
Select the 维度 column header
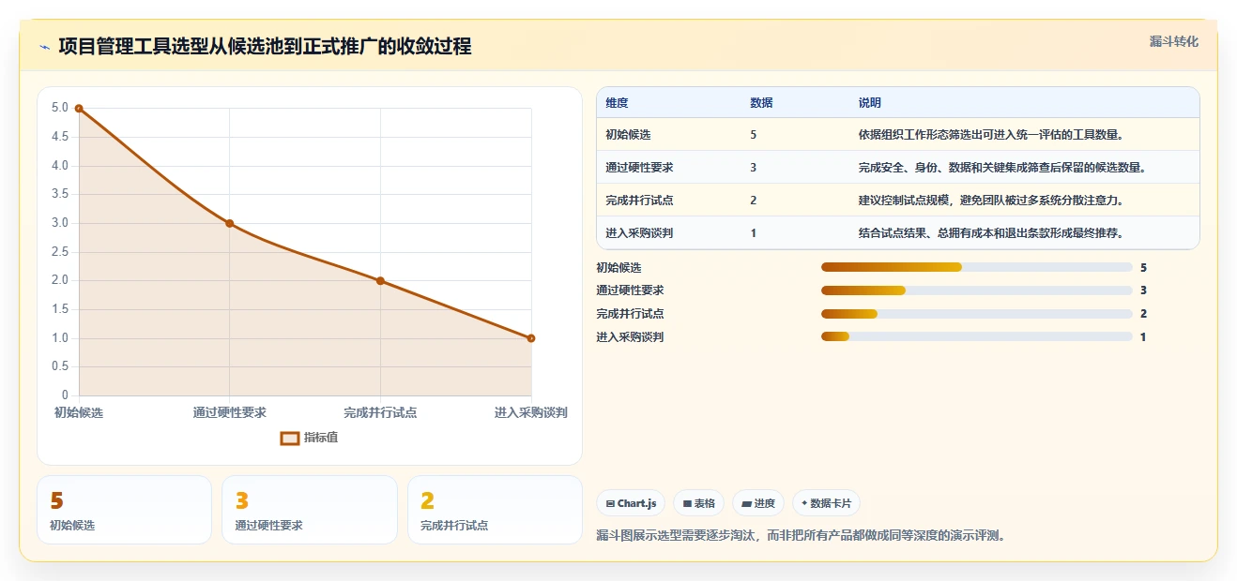[617, 103]
